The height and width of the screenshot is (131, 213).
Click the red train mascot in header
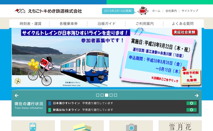coord(143,11)
